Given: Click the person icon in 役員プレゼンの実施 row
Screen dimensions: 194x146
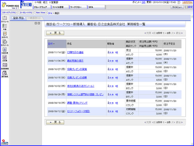Looking at the screenshot, I should (108, 69).
